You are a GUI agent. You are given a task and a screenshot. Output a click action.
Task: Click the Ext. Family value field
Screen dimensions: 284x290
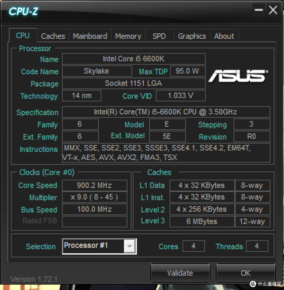(80, 136)
